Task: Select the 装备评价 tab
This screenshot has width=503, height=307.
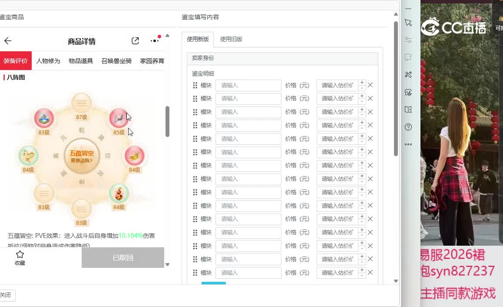Action: click(15, 61)
